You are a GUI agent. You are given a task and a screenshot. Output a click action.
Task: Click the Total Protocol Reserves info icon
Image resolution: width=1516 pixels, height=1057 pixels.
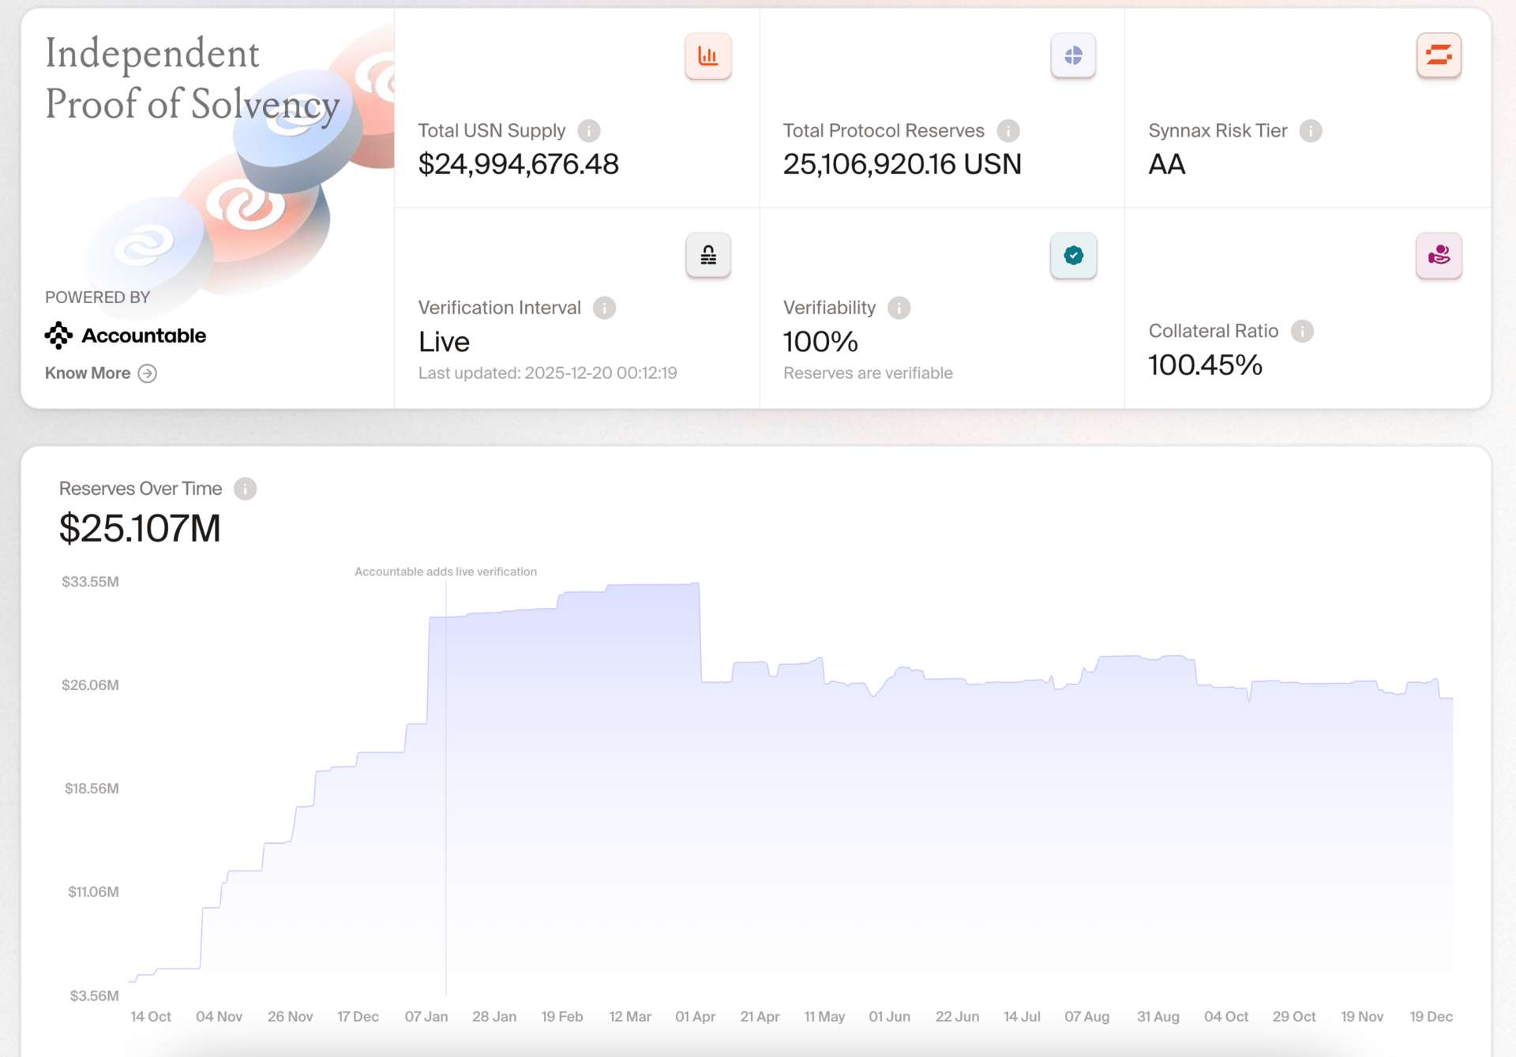pos(1008,130)
